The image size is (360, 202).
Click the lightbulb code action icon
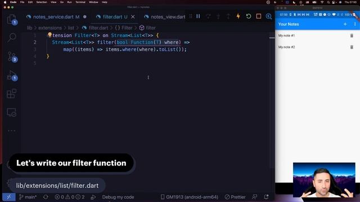click(x=49, y=35)
